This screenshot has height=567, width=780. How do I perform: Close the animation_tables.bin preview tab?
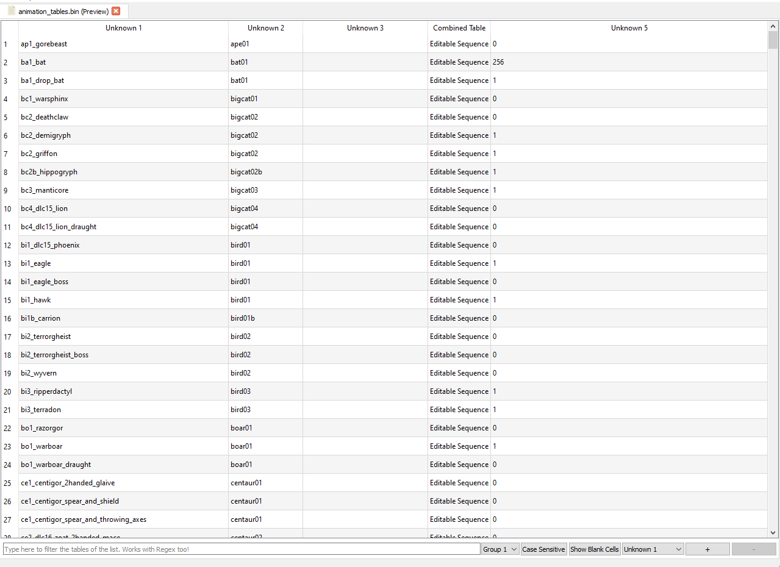click(116, 11)
